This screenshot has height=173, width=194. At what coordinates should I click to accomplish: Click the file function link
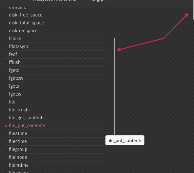(x=12, y=102)
